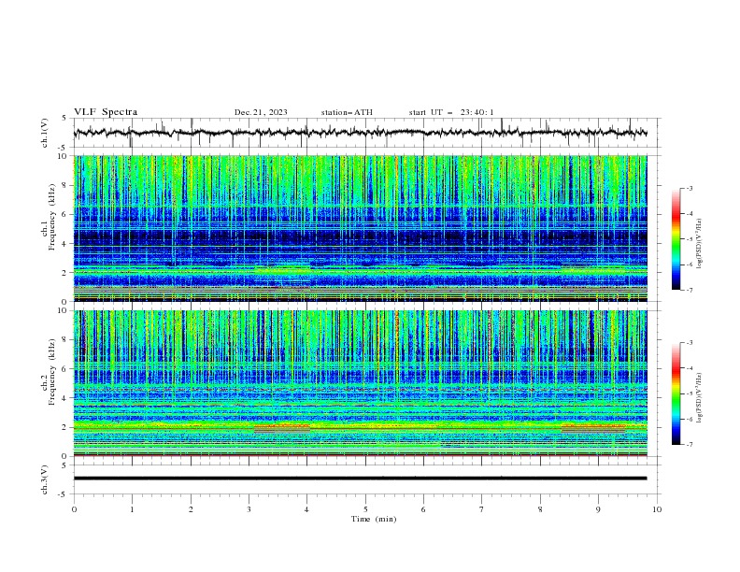Click the ch.2 spectrogram panel
Image resolution: width=740 pixels, height=572 pixels.
[360, 383]
